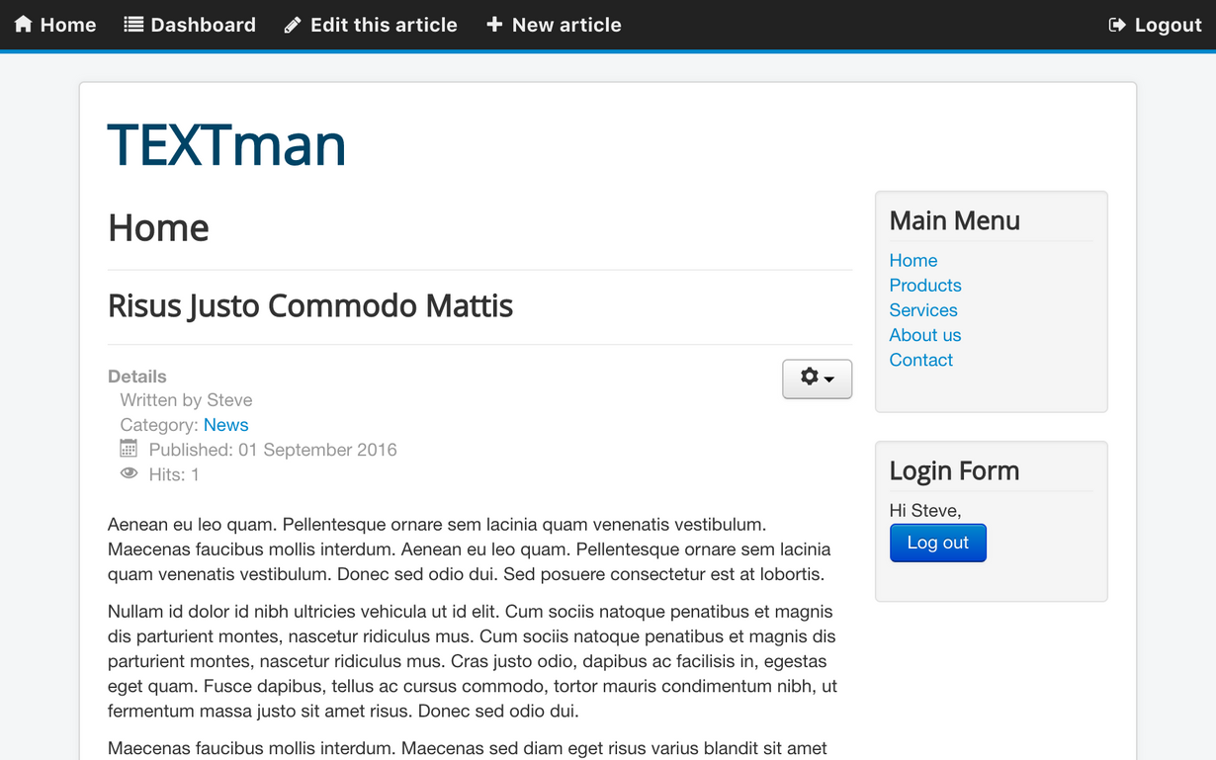Click the Risus Justo Commodo Mattis heading
This screenshot has width=1216, height=760.
pyautogui.click(x=310, y=305)
